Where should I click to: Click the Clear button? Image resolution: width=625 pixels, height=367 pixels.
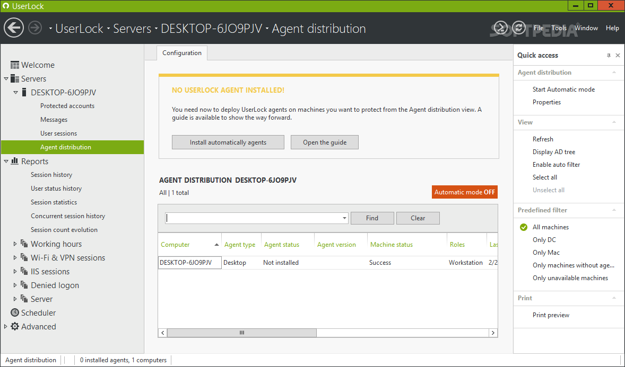click(418, 218)
